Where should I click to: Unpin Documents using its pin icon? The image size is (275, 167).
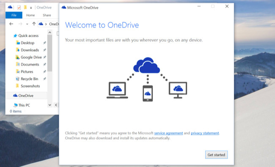[44, 64]
